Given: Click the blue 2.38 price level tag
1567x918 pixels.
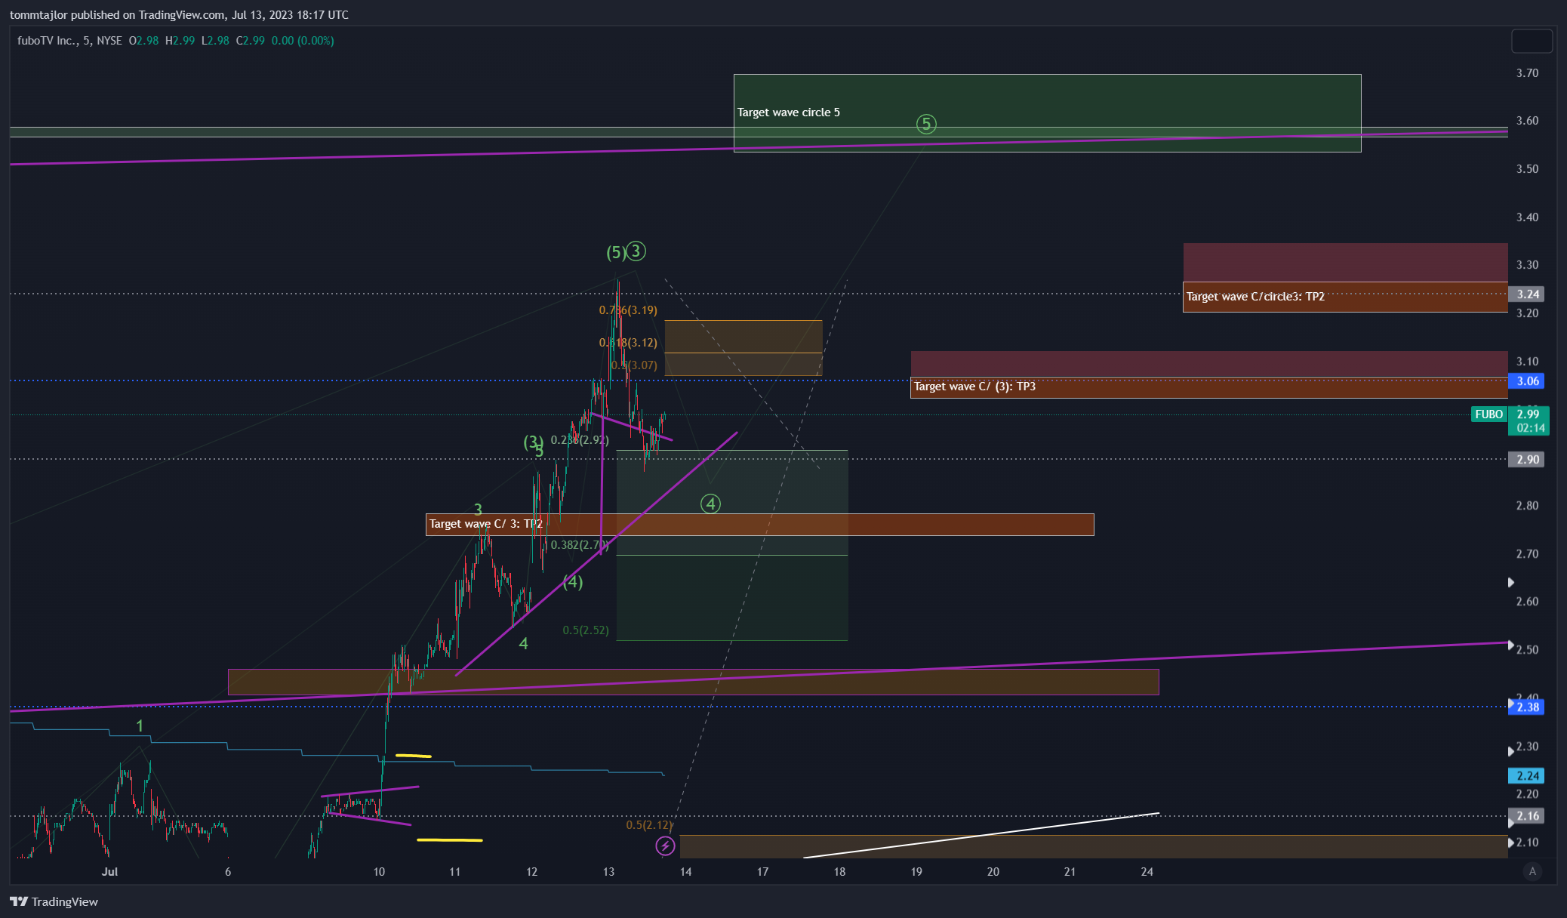Looking at the screenshot, I should (x=1526, y=707).
